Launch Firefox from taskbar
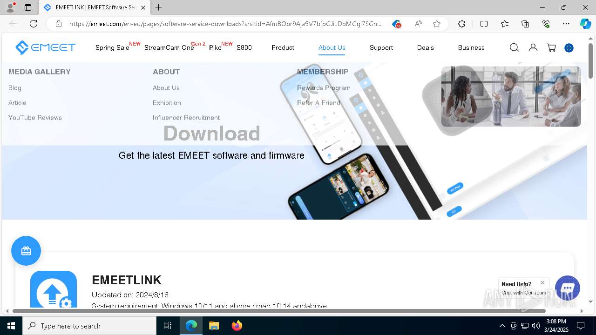The height and width of the screenshot is (335, 596). tap(237, 326)
